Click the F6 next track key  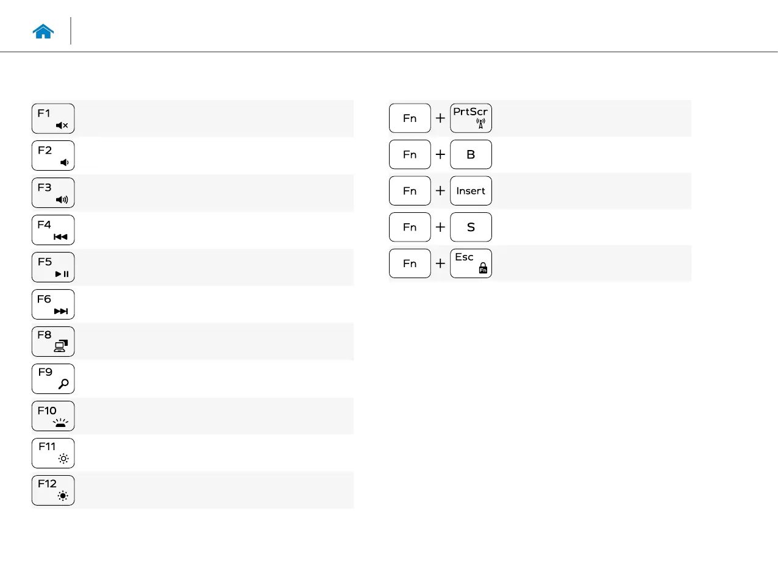[x=53, y=304]
